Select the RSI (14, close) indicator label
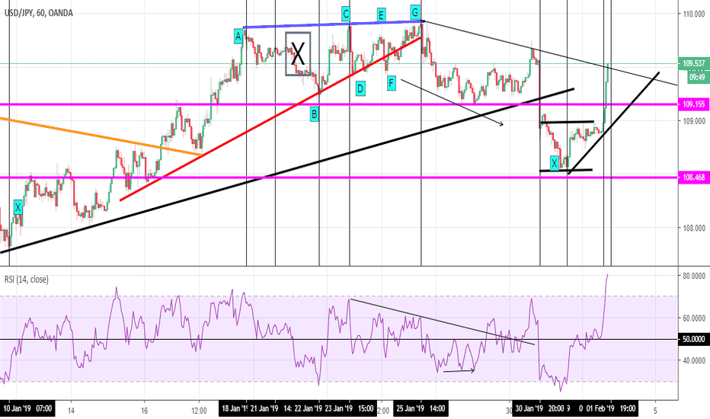Screen dimensions: 710x419 point(26,280)
